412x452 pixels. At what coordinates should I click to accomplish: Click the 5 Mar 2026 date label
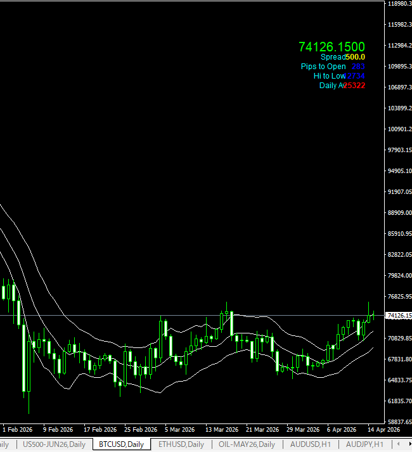181,429
